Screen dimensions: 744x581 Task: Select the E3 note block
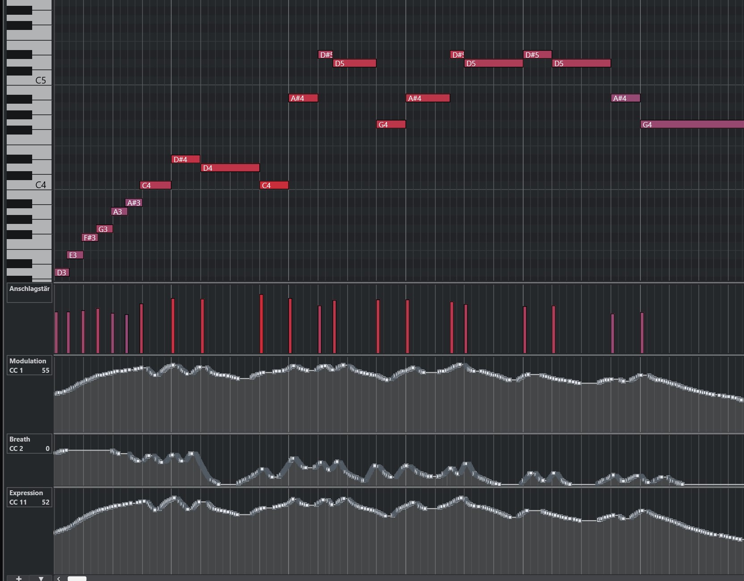click(x=75, y=255)
